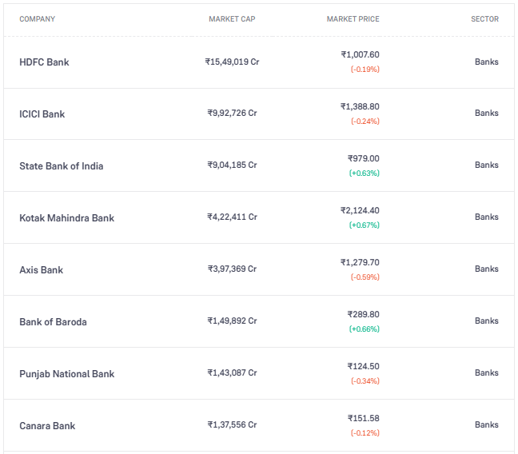Open Canara Bank stock page
Image resolution: width=518 pixels, height=454 pixels.
[47, 426]
